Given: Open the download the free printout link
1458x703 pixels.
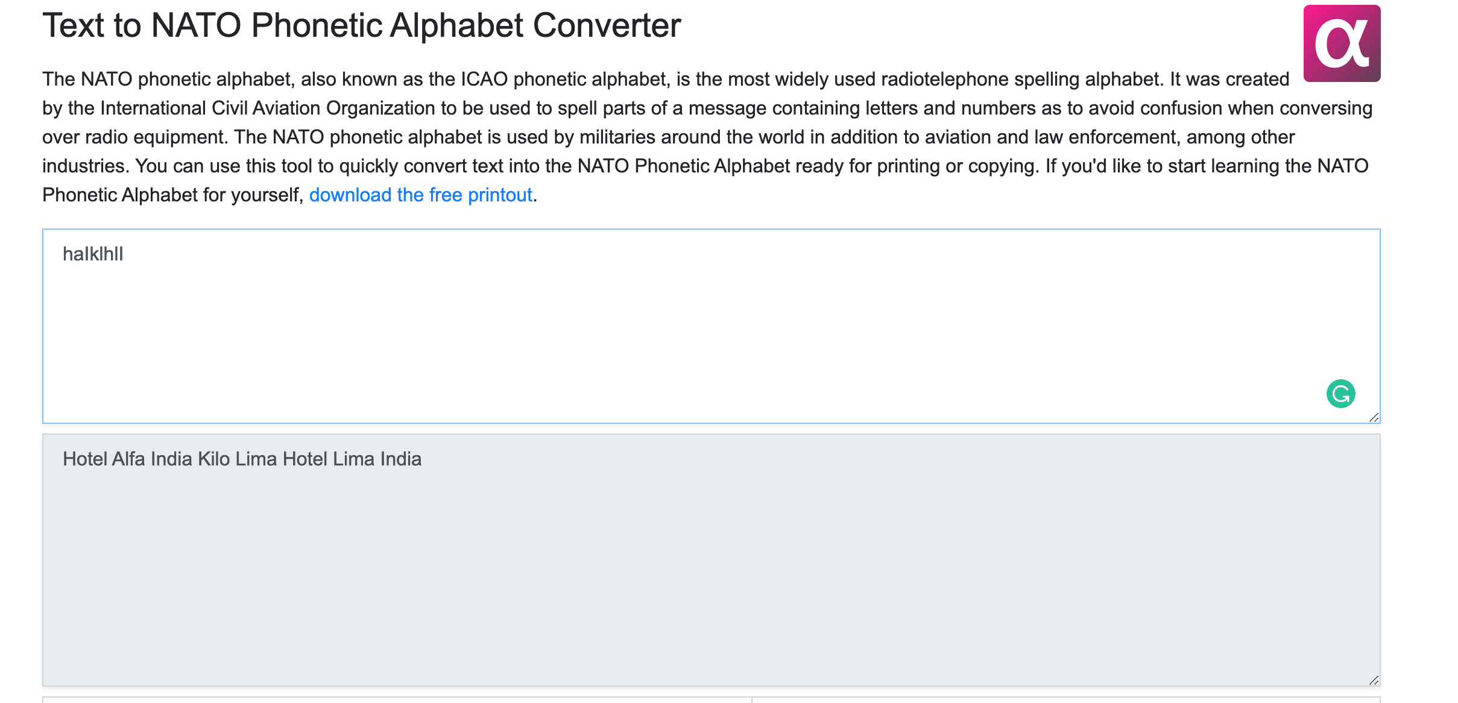Looking at the screenshot, I should [x=420, y=195].
